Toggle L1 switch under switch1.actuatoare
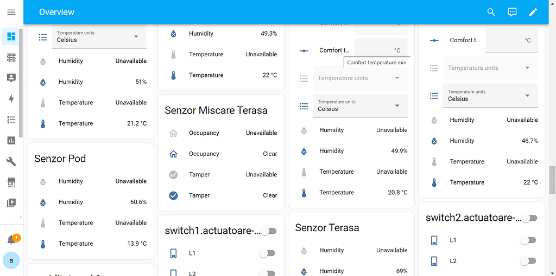 click(x=267, y=253)
